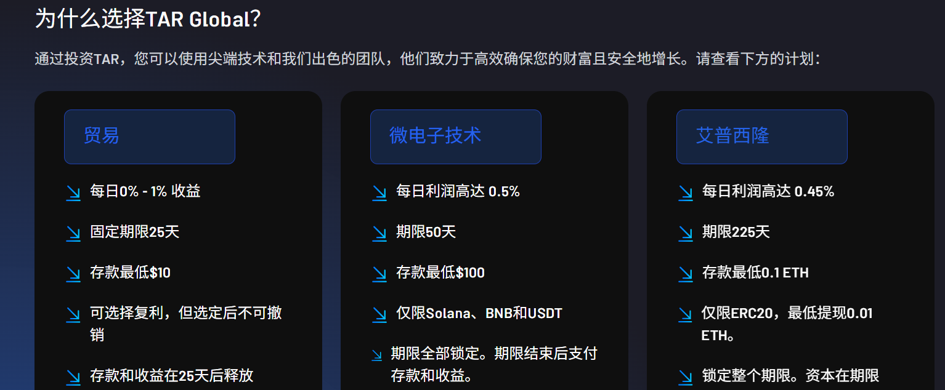Click the arrow icon next to 固定期限25天

tap(73, 234)
